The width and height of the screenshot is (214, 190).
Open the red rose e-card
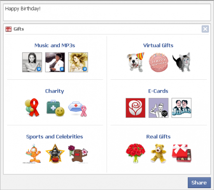pyautogui.click(x=136, y=108)
